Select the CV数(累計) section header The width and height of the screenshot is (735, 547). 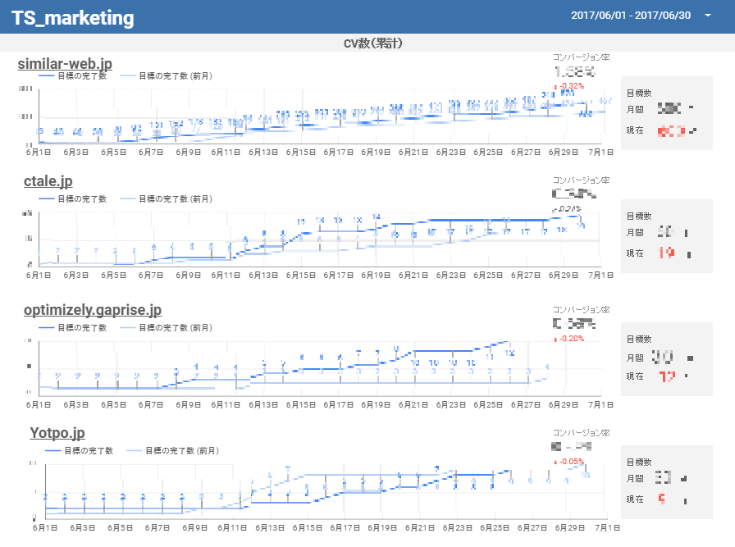(367, 43)
